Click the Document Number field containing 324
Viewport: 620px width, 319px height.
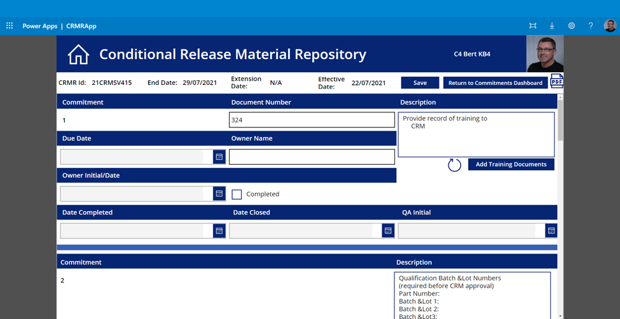[312, 120]
